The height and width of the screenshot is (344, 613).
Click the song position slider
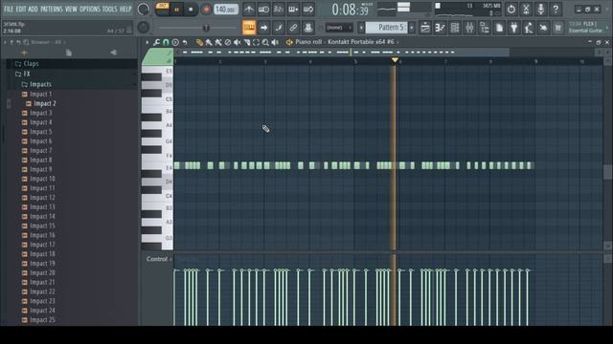[197, 28]
